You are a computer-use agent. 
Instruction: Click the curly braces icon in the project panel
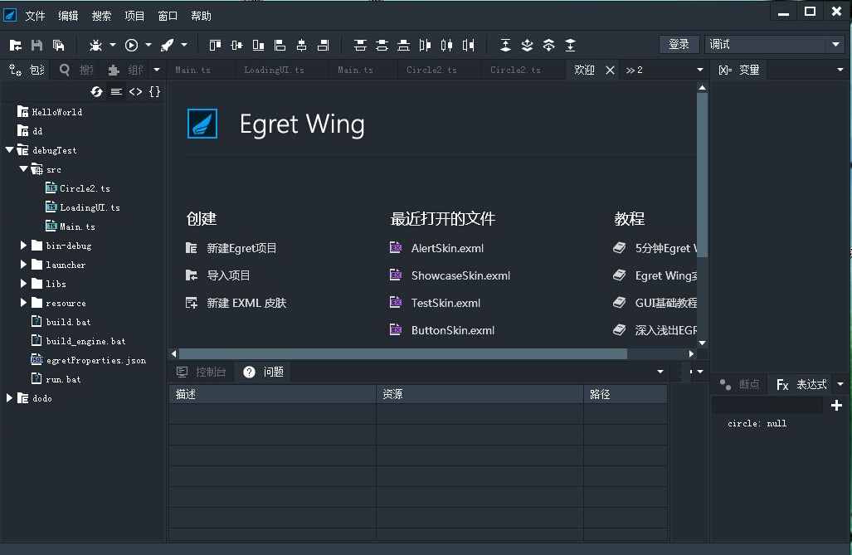(x=155, y=92)
